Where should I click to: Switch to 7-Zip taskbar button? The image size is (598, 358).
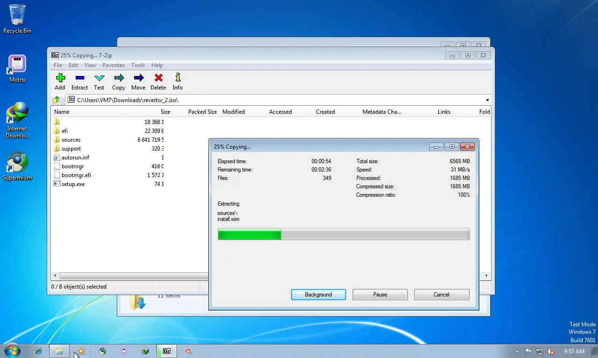pyautogui.click(x=166, y=351)
